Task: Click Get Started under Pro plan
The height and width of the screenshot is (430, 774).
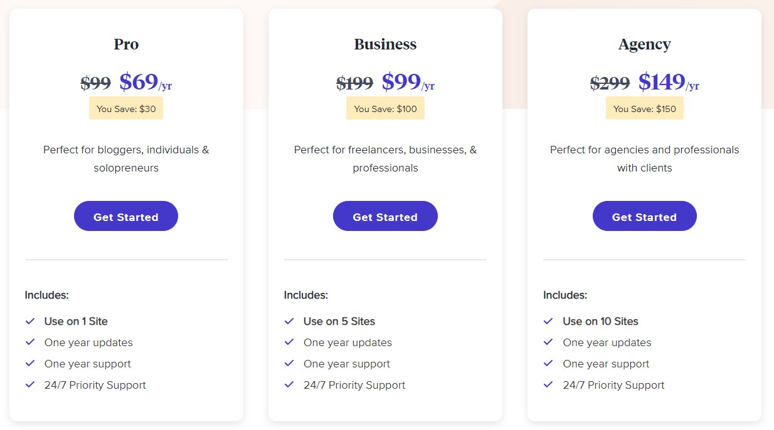Action: (x=125, y=217)
